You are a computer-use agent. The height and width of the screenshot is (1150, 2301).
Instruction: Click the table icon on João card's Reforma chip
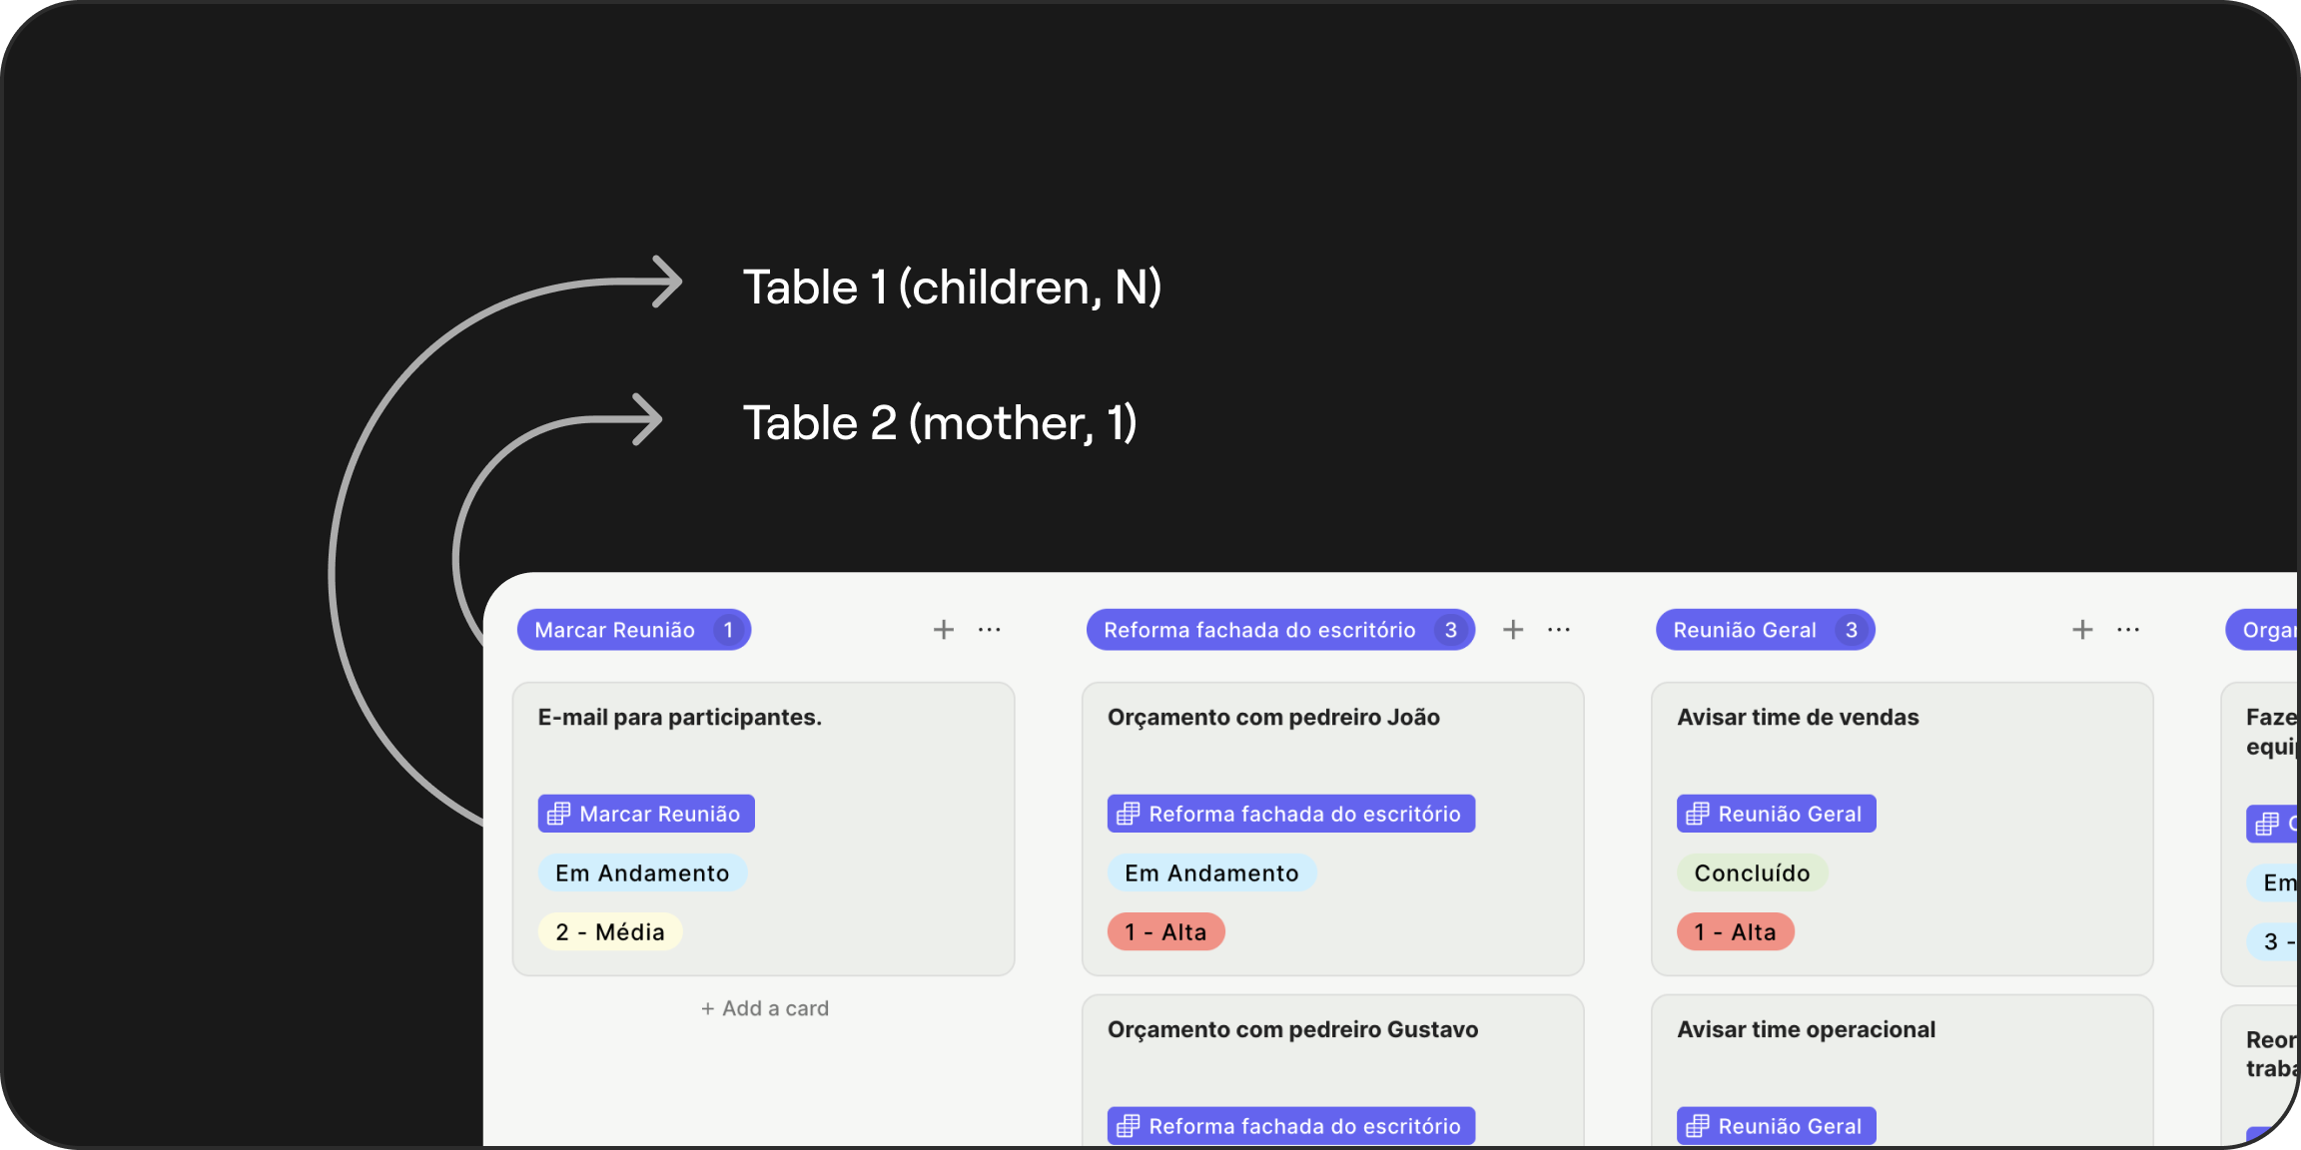click(1129, 813)
